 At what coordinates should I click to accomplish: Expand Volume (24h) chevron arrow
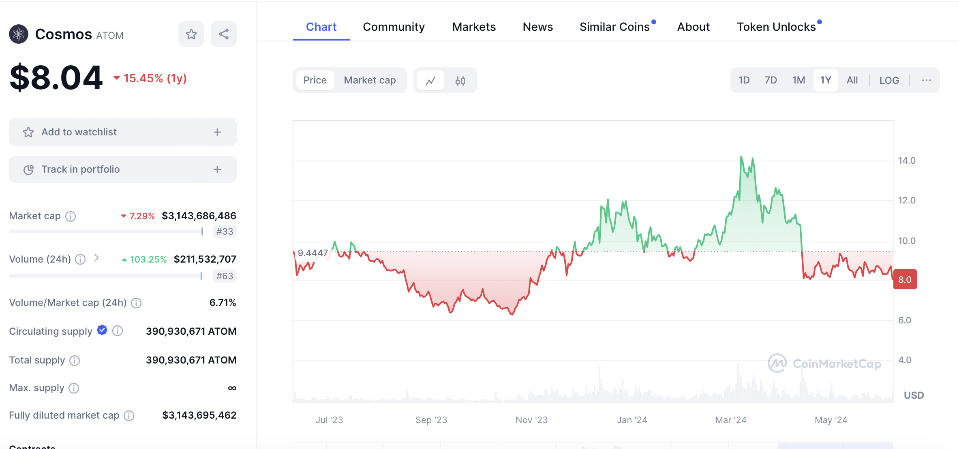tap(96, 258)
